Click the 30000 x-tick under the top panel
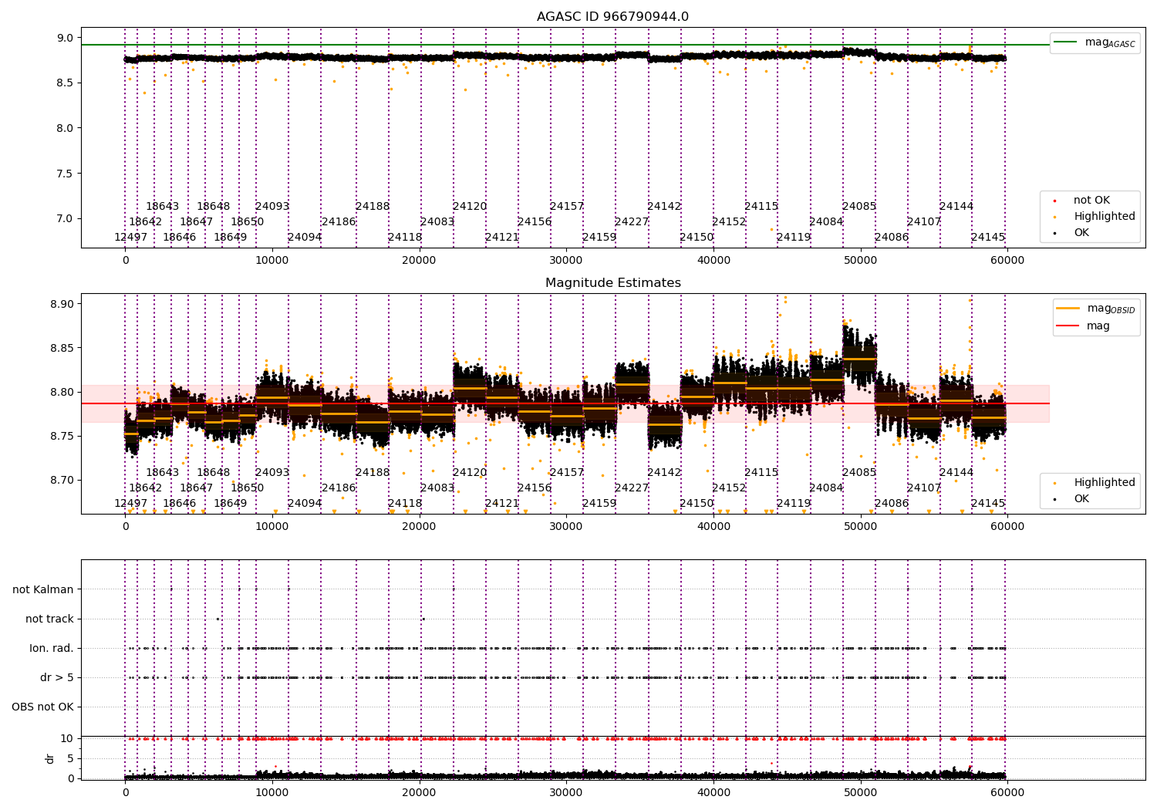The image size is (1157, 810). click(x=566, y=261)
